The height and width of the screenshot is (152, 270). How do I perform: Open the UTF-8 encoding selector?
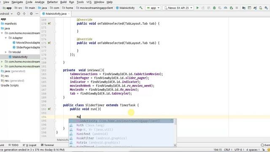point(239,150)
